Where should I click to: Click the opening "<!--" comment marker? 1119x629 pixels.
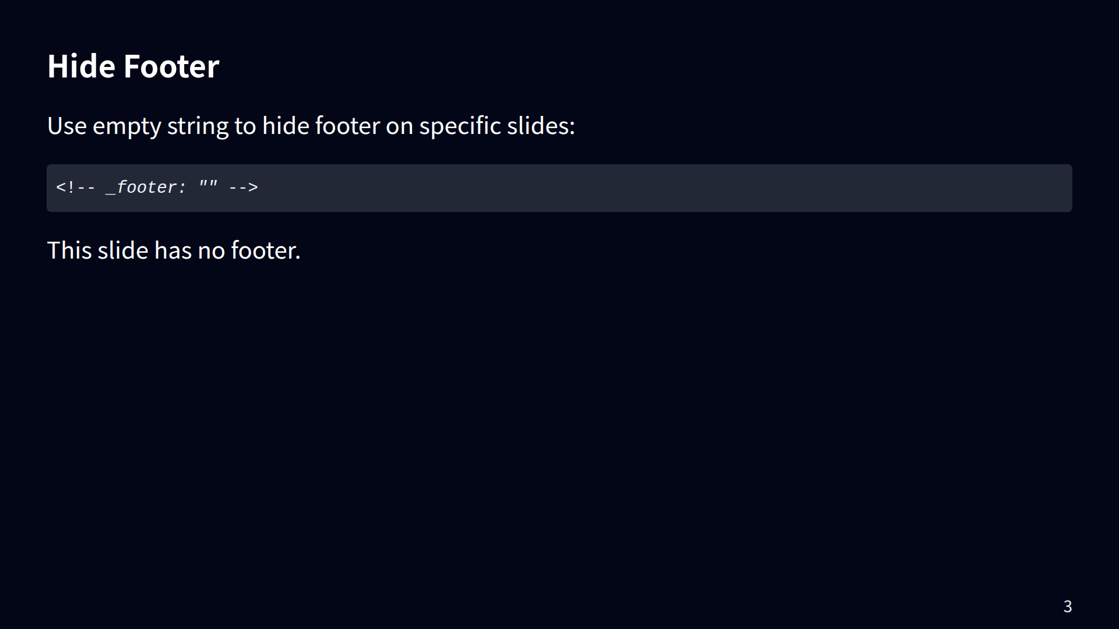pos(76,188)
